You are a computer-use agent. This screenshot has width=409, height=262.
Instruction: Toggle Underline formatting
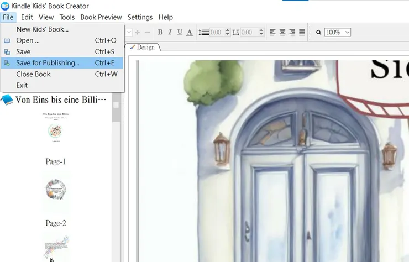tap(180, 32)
